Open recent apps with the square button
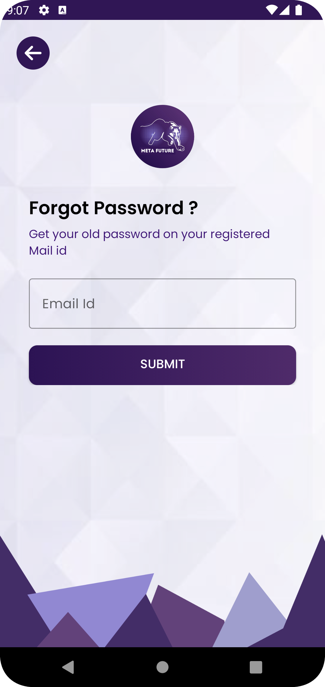325x687 pixels. pos(256,667)
